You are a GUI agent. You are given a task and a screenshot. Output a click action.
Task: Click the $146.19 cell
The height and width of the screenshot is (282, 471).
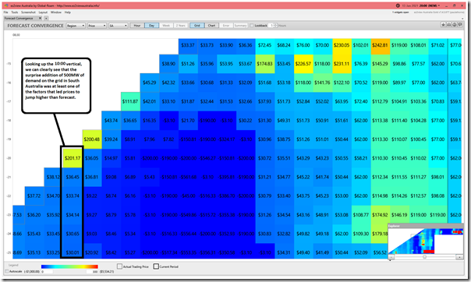coord(399,215)
